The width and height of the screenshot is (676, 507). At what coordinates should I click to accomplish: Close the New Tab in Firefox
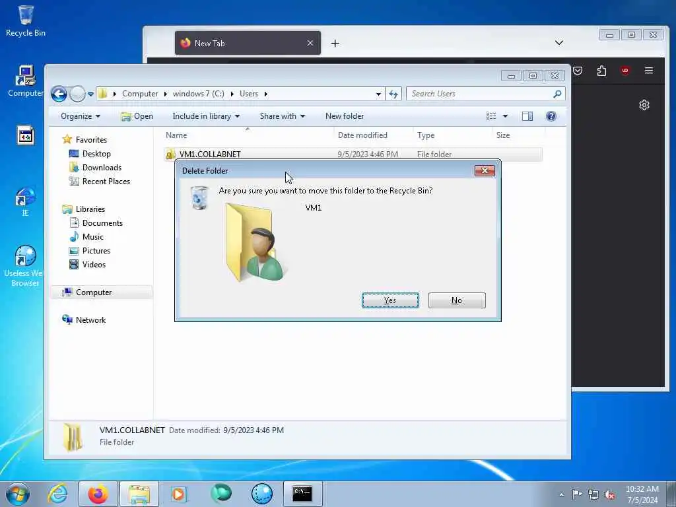click(x=310, y=43)
